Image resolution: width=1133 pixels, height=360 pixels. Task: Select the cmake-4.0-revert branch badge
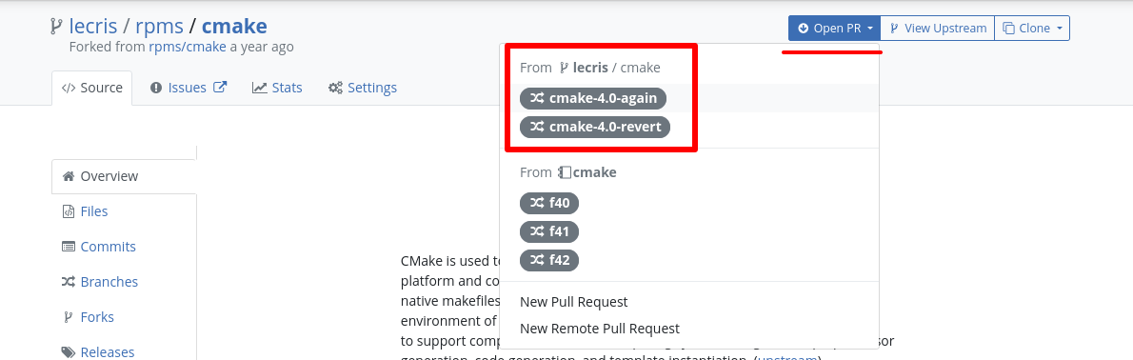595,127
